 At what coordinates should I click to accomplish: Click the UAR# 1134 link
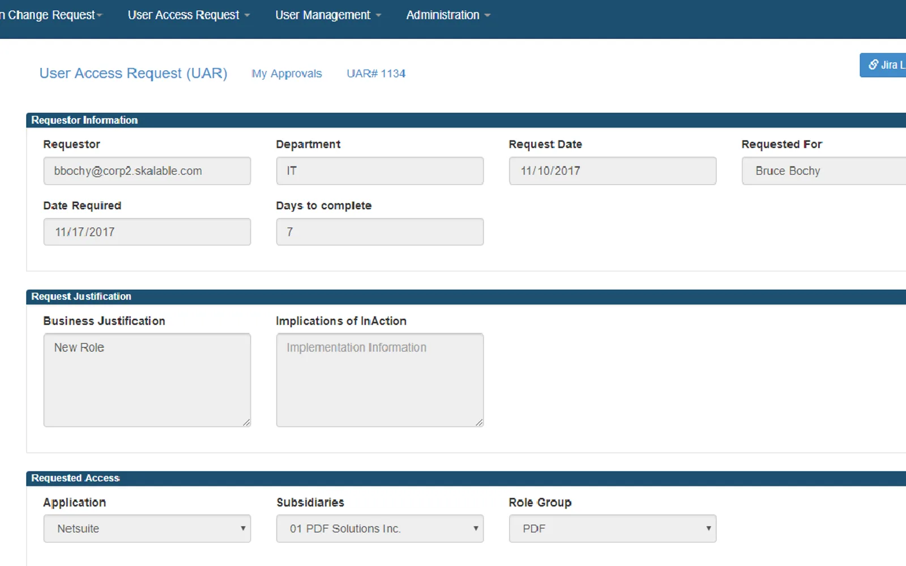[x=376, y=74]
